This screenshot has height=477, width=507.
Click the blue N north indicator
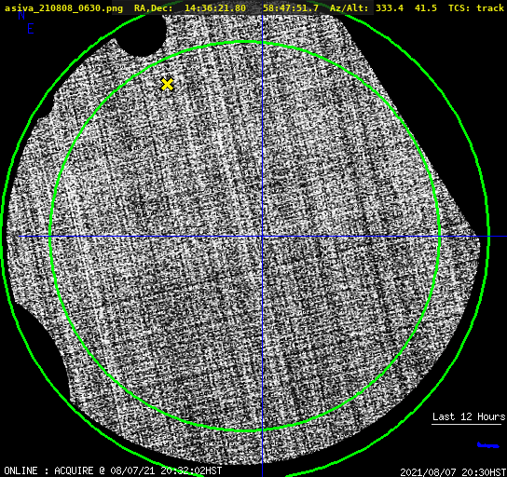pos(21,15)
